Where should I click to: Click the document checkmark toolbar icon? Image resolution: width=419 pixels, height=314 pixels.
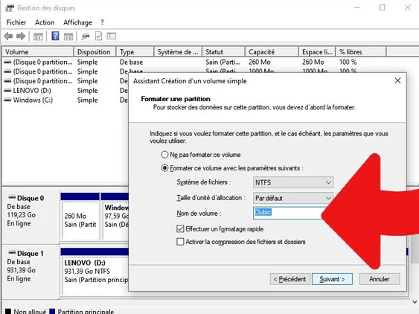click(x=98, y=36)
